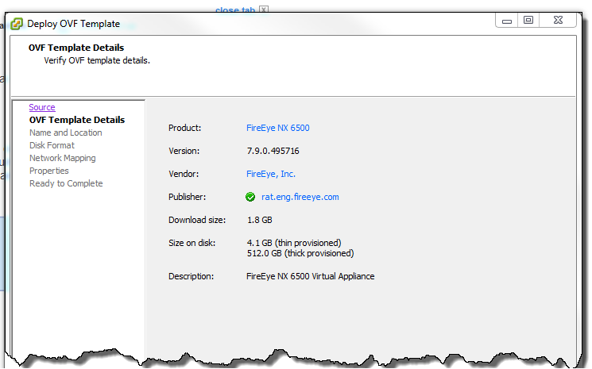
Task: Select the OVF Template Details step
Action: pyautogui.click(x=77, y=120)
